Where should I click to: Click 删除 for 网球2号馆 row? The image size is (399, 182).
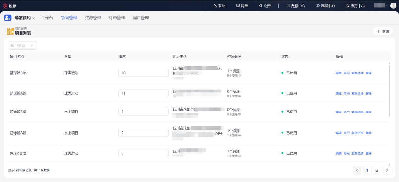(x=368, y=153)
